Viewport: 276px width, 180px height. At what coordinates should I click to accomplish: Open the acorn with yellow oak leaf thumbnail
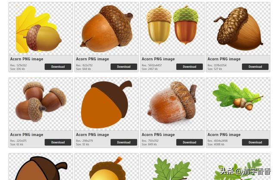point(41,29)
